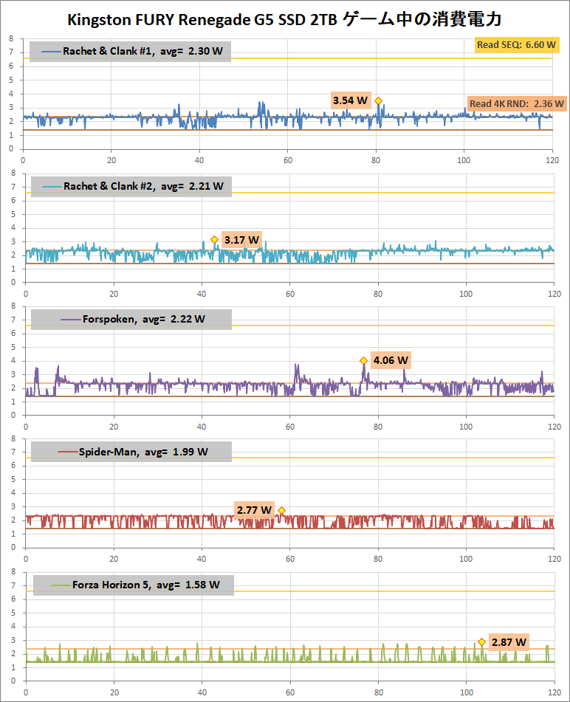The image size is (570, 702).
Task: Select the diamond marker beside 2.87 W
Action: (x=481, y=641)
